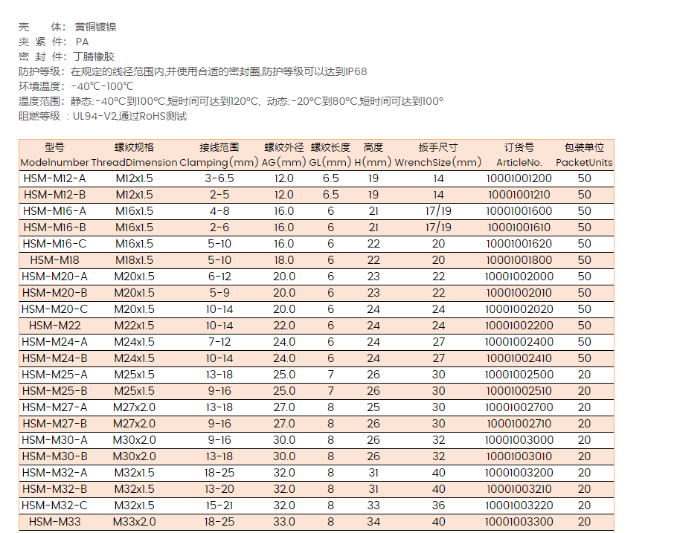Screen dimensions: 677x533
Task: Click the ArticleNo. column header
Action: tap(519, 162)
